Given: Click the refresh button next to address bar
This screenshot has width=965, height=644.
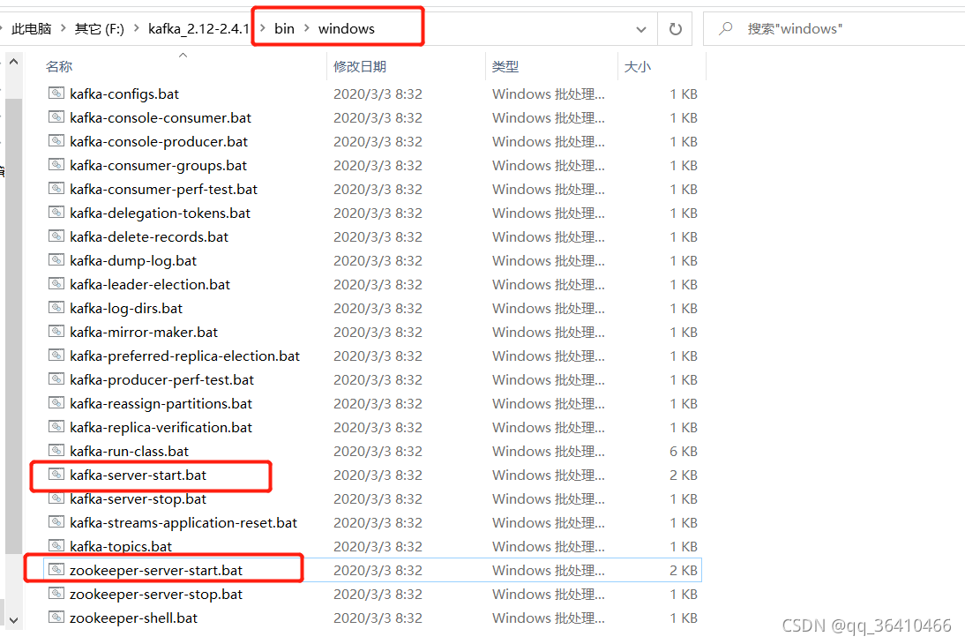Looking at the screenshot, I should coord(675,29).
